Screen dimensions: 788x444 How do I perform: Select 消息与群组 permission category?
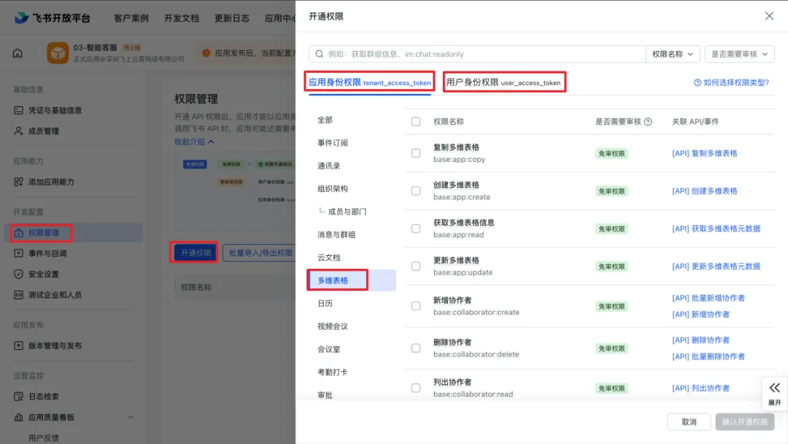click(x=336, y=235)
